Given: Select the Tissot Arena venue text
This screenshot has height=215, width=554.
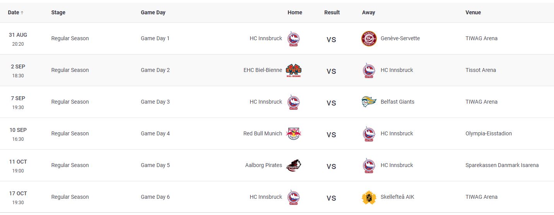Looking at the screenshot, I should 480,70.
